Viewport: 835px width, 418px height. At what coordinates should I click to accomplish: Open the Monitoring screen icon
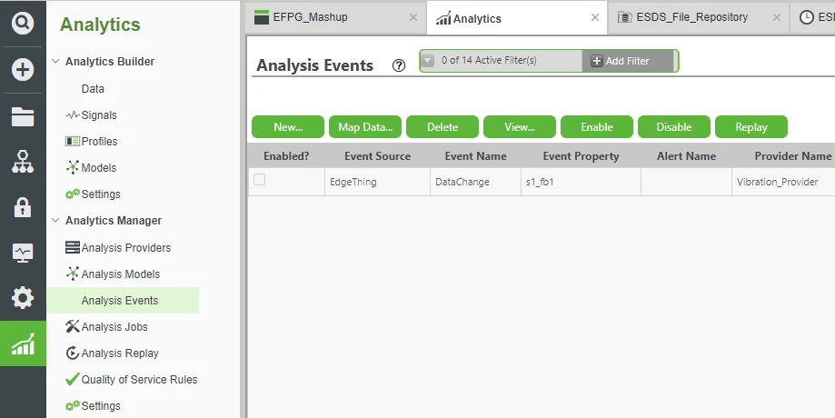point(23,253)
